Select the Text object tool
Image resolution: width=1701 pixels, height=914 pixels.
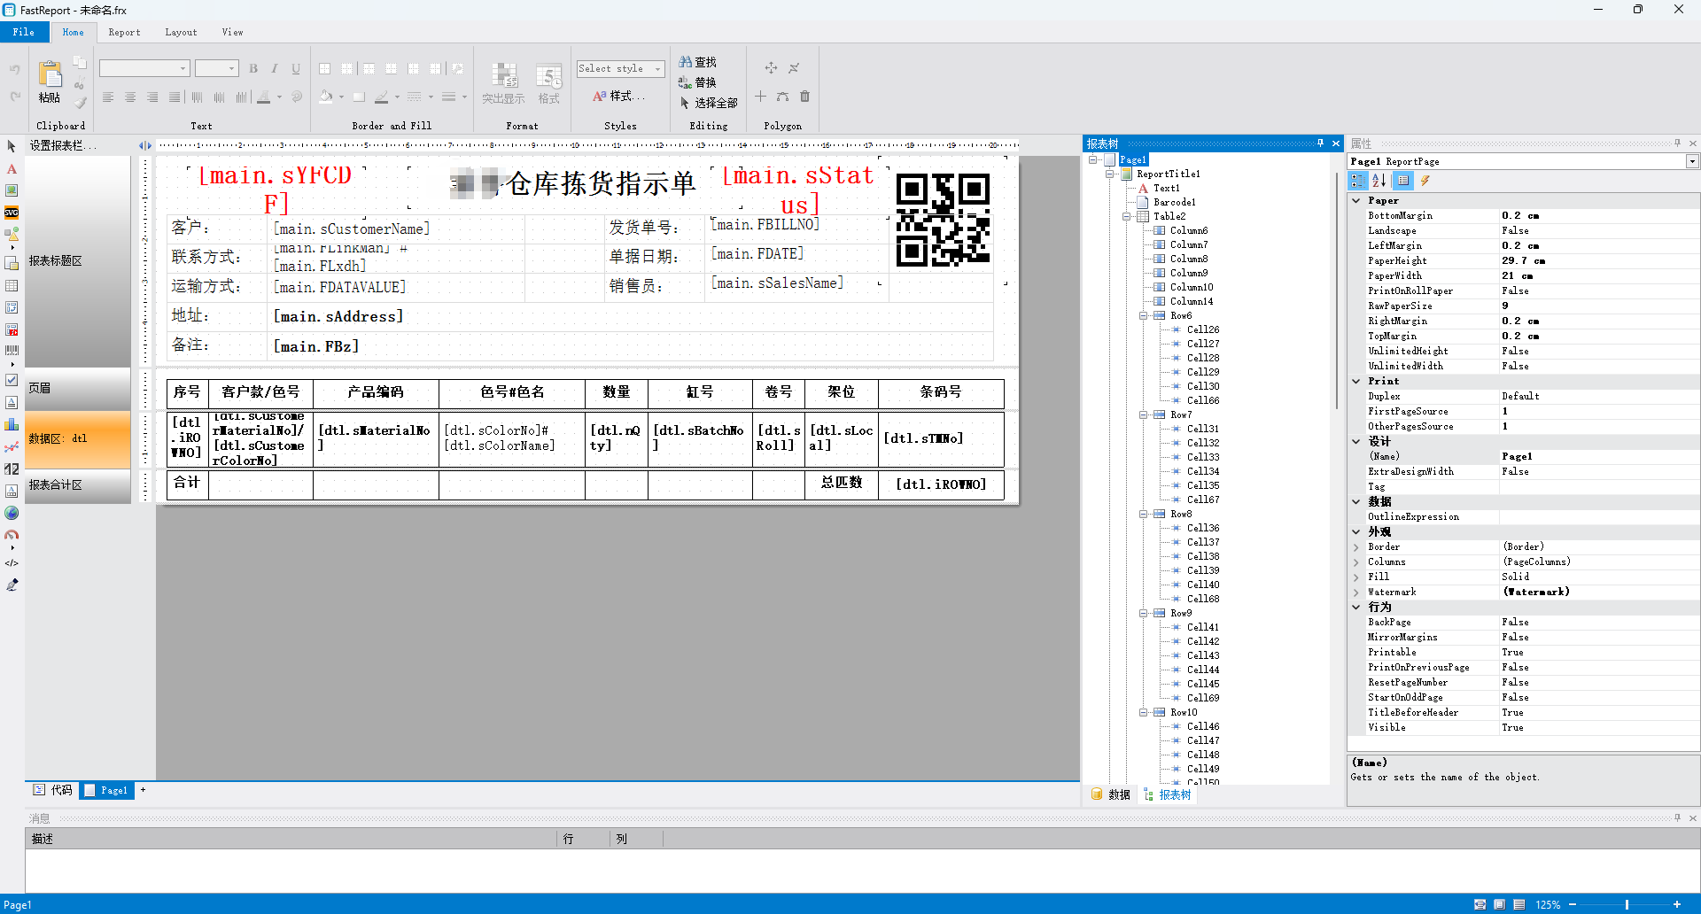click(12, 168)
